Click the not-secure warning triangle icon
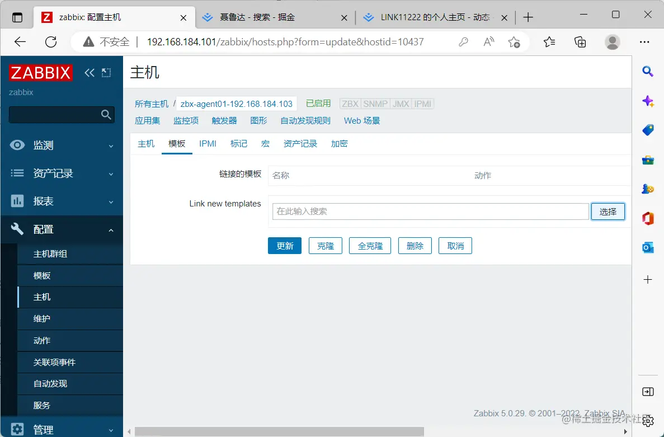This screenshot has width=664, height=437. coord(88,41)
